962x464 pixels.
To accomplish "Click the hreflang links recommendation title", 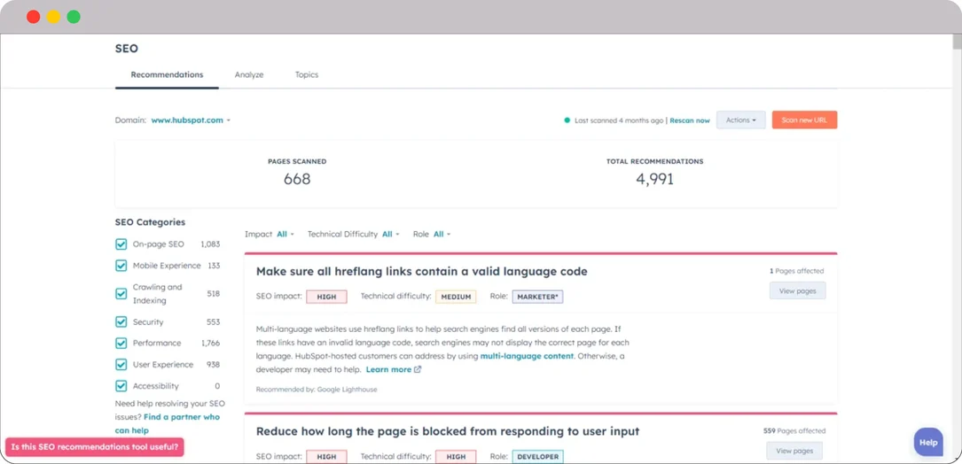I will [421, 272].
